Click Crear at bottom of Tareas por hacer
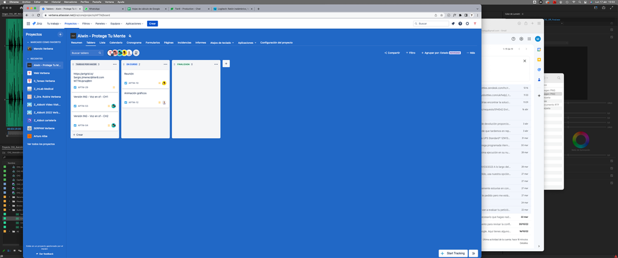This screenshot has height=258, width=618. [x=78, y=135]
